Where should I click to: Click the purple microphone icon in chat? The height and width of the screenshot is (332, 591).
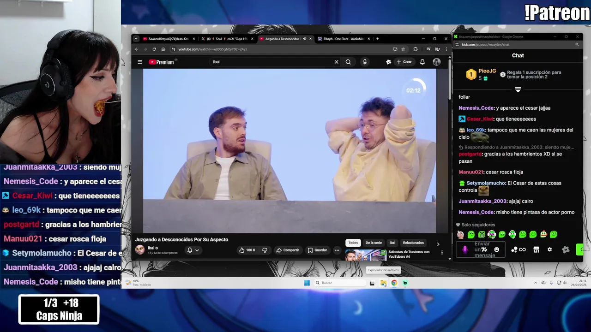click(x=465, y=249)
